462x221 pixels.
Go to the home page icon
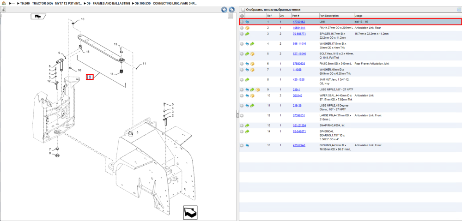point(4,4)
